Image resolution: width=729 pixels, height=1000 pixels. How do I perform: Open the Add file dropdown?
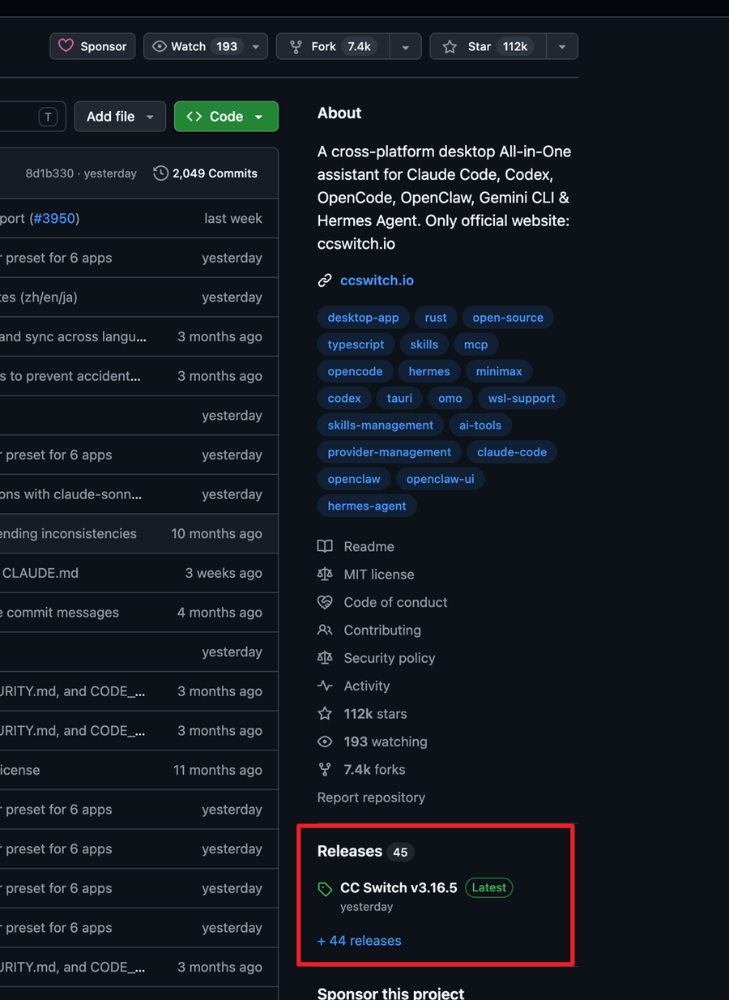(x=120, y=117)
